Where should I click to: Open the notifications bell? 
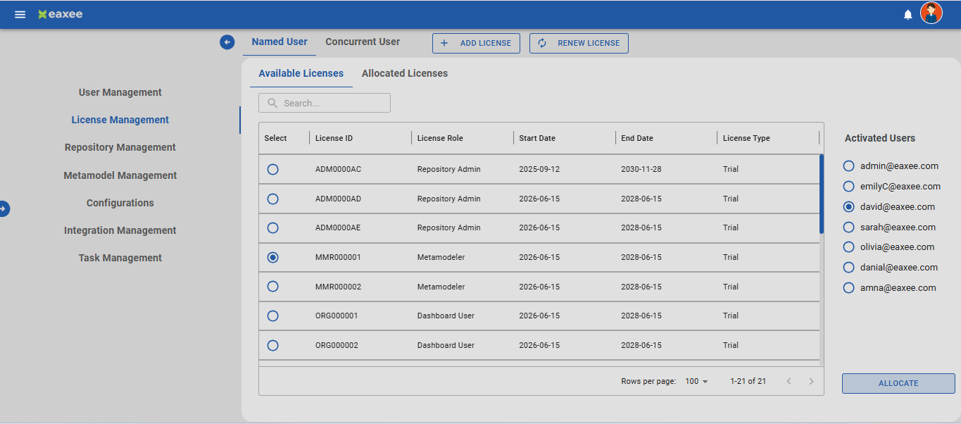908,14
